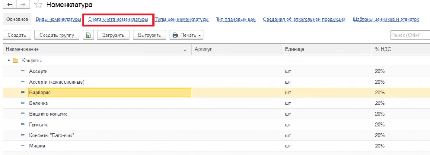Click the printer icon on Печать button
The image size is (430, 155).
[175, 35]
